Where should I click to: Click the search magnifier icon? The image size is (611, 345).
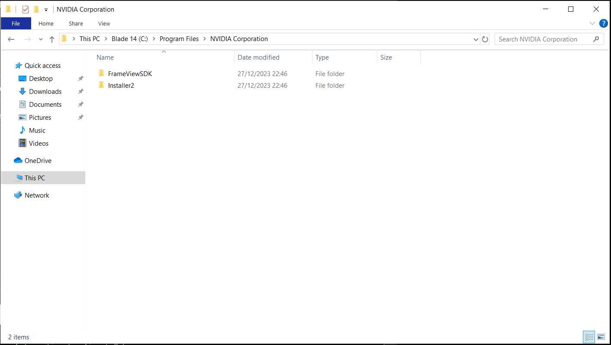(x=596, y=39)
